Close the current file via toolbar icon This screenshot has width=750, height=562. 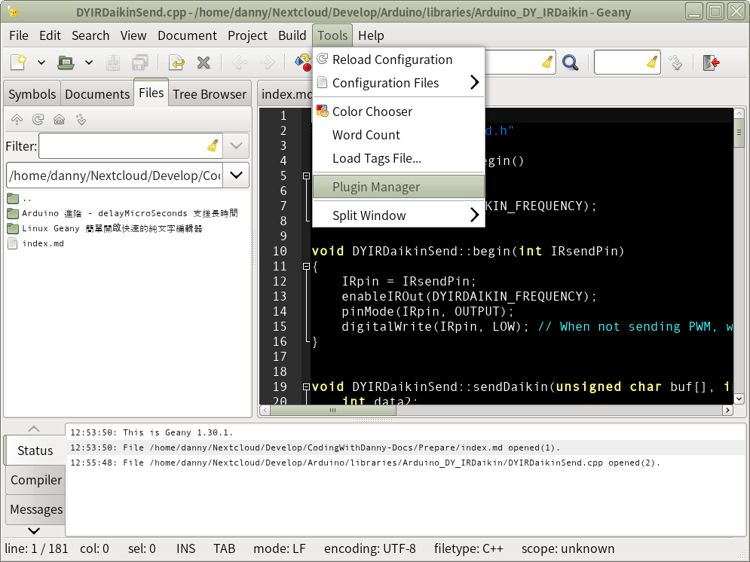click(204, 63)
